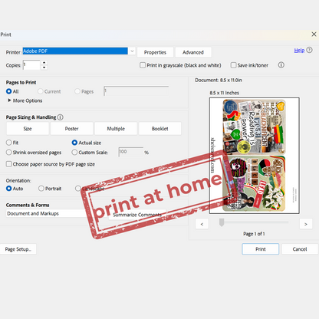Open the Document and Markups dropdown
Screen dimensions: 319x319
pyautogui.click(x=46, y=213)
